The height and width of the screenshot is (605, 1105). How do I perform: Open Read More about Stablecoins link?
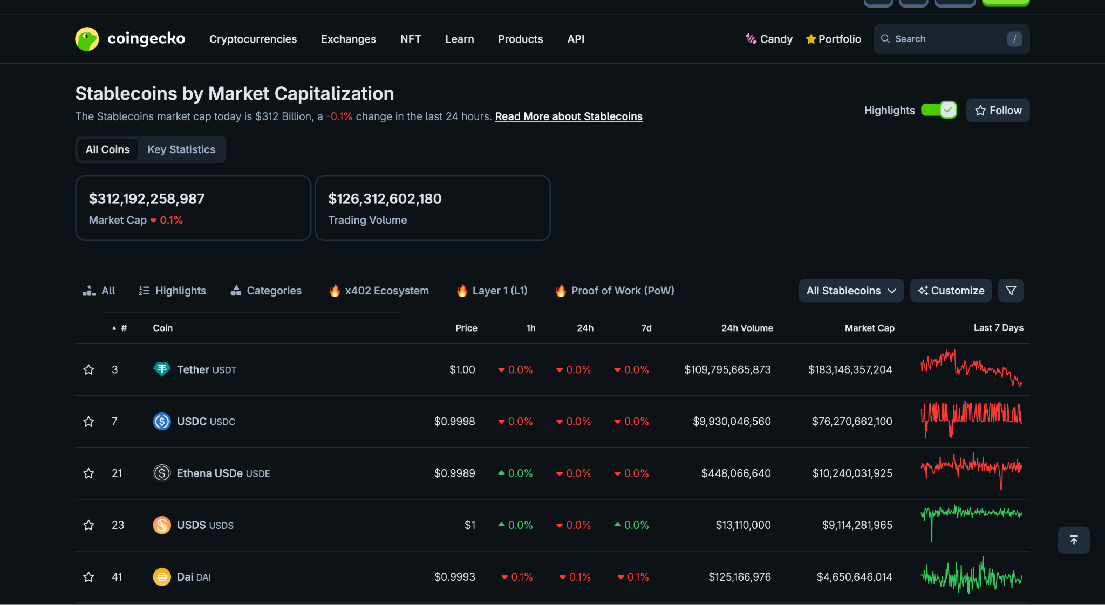click(x=569, y=116)
